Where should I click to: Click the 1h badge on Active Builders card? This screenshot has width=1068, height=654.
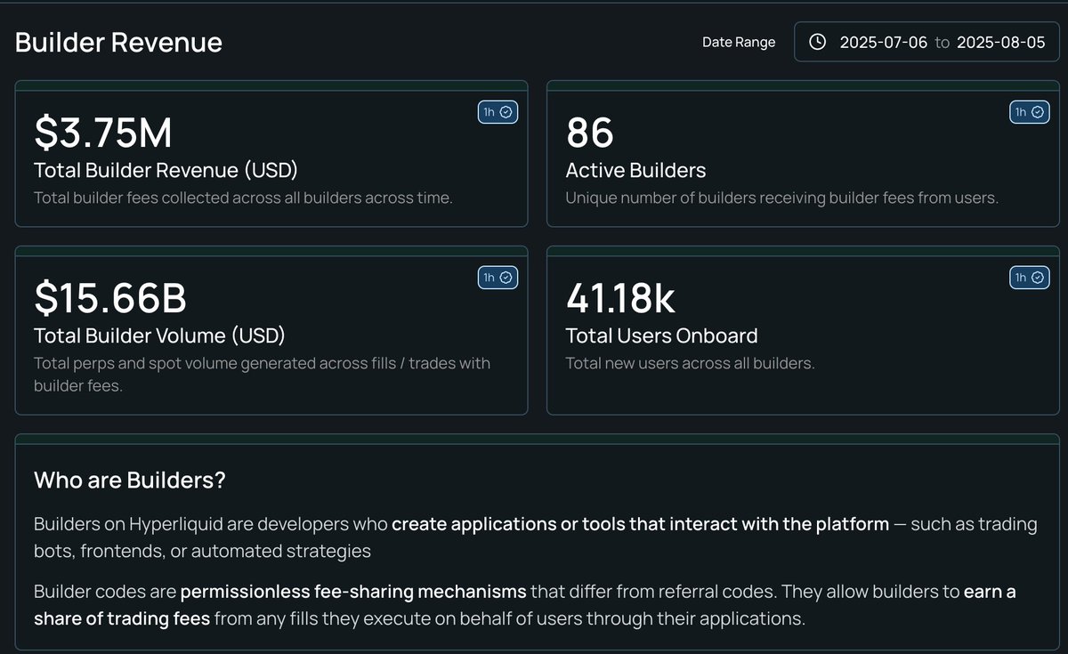[x=1030, y=112]
